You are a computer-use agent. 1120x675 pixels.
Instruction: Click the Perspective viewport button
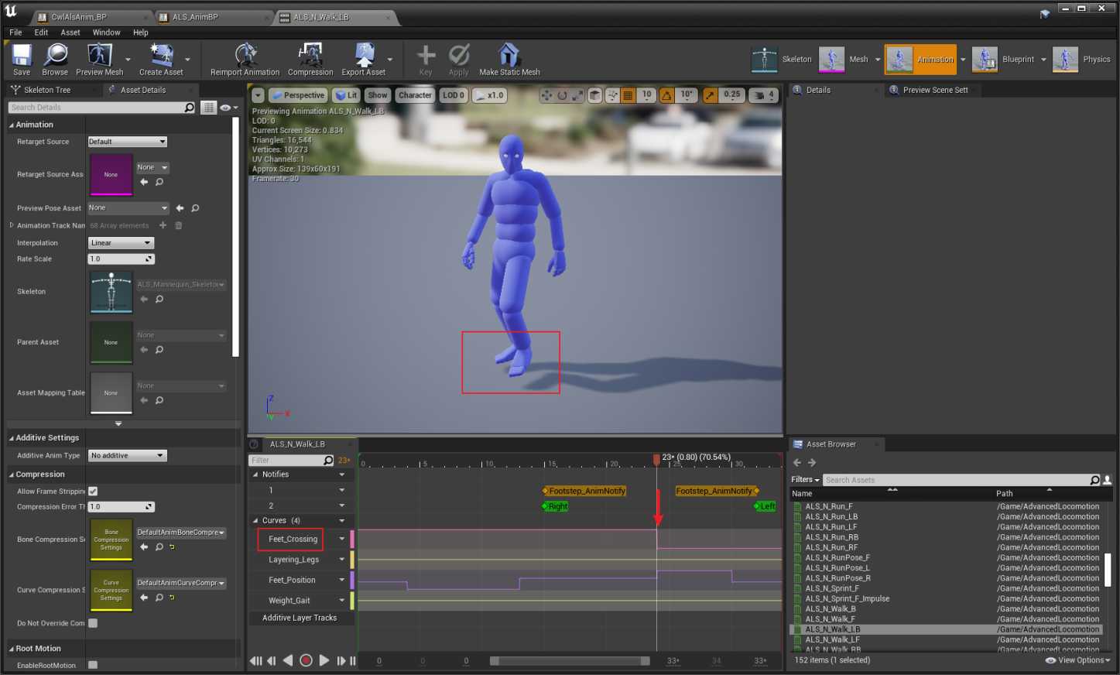point(298,95)
